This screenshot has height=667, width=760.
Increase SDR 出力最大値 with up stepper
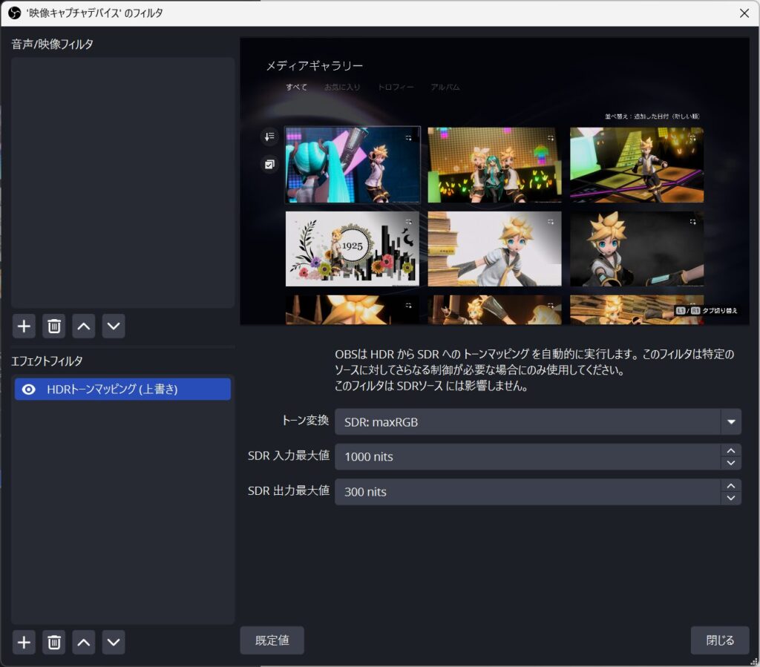click(731, 485)
